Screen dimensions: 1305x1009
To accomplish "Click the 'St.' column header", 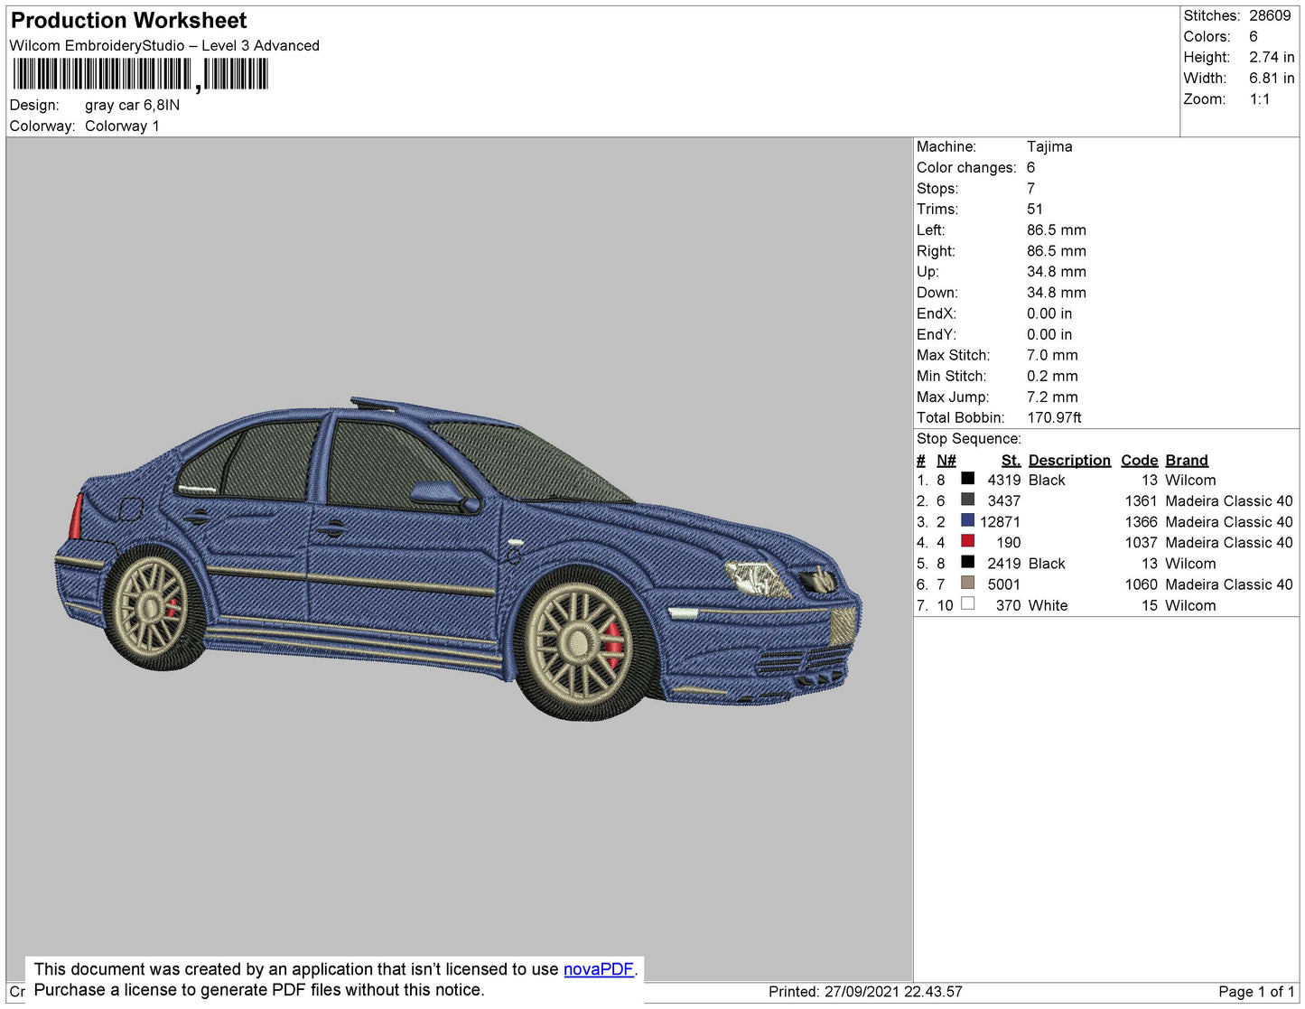I will click(1011, 460).
